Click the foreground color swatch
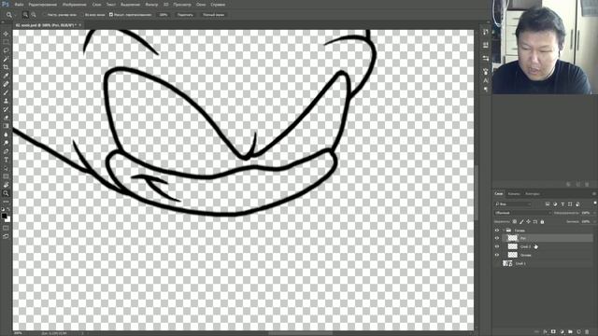 coord(4,216)
